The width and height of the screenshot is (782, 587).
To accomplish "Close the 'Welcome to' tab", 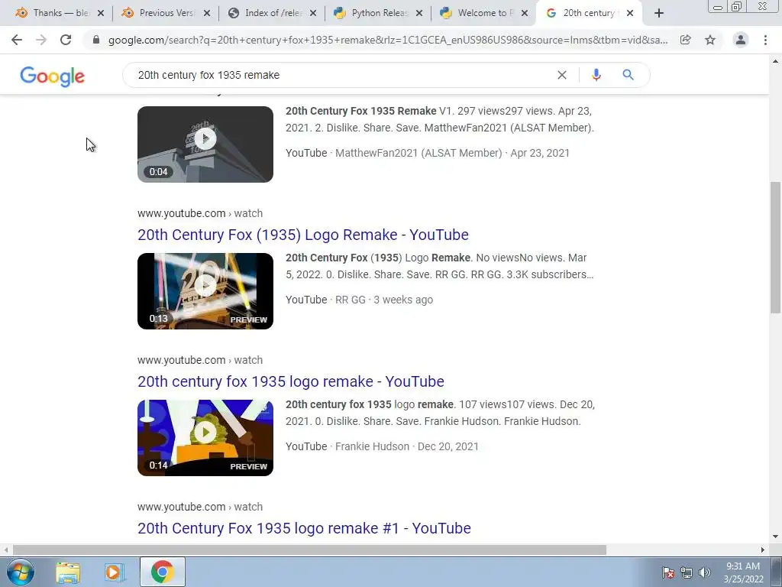I will point(525,13).
